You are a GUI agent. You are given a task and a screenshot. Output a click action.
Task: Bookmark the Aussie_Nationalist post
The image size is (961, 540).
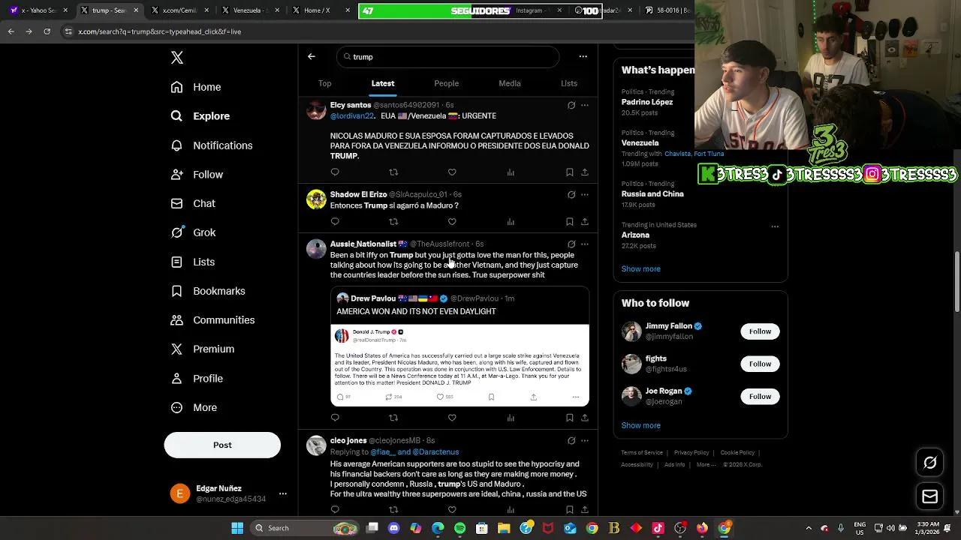click(x=570, y=418)
